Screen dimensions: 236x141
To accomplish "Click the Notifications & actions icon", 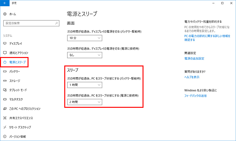I will [x=5, y=53].
